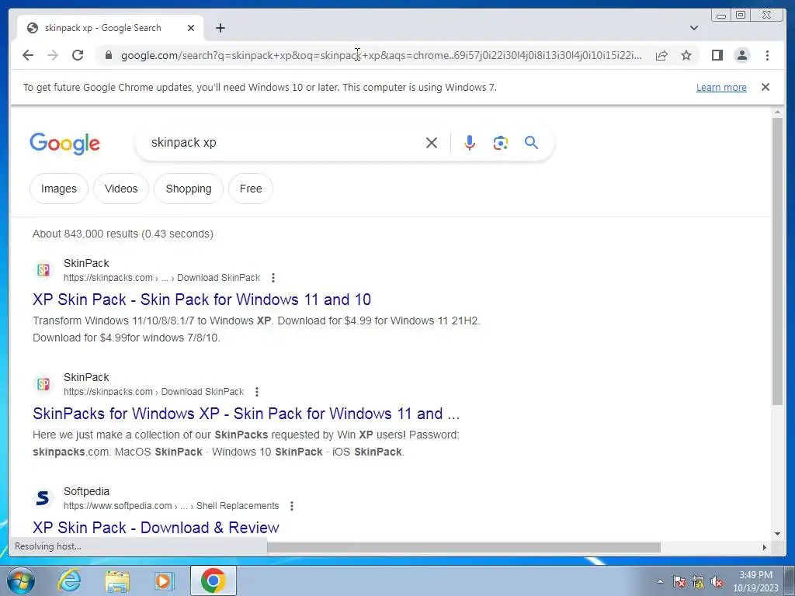Screen dimensions: 795x596
Task: Click the vertical scrollbar thumb
Action: coord(777,261)
